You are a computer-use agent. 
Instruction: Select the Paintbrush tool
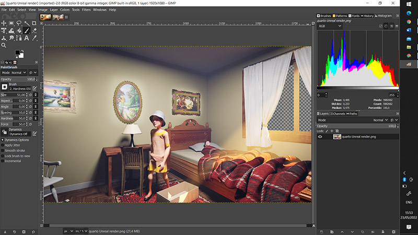[x=27, y=30]
